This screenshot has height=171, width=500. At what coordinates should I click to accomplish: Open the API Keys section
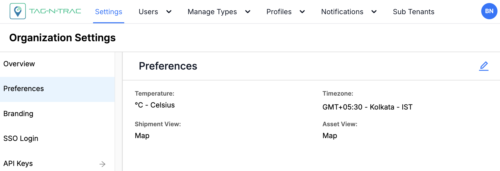coord(18,163)
